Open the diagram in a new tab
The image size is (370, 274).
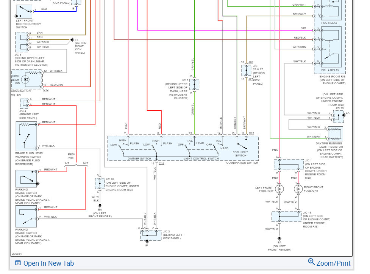pyautogui.click(x=44, y=263)
